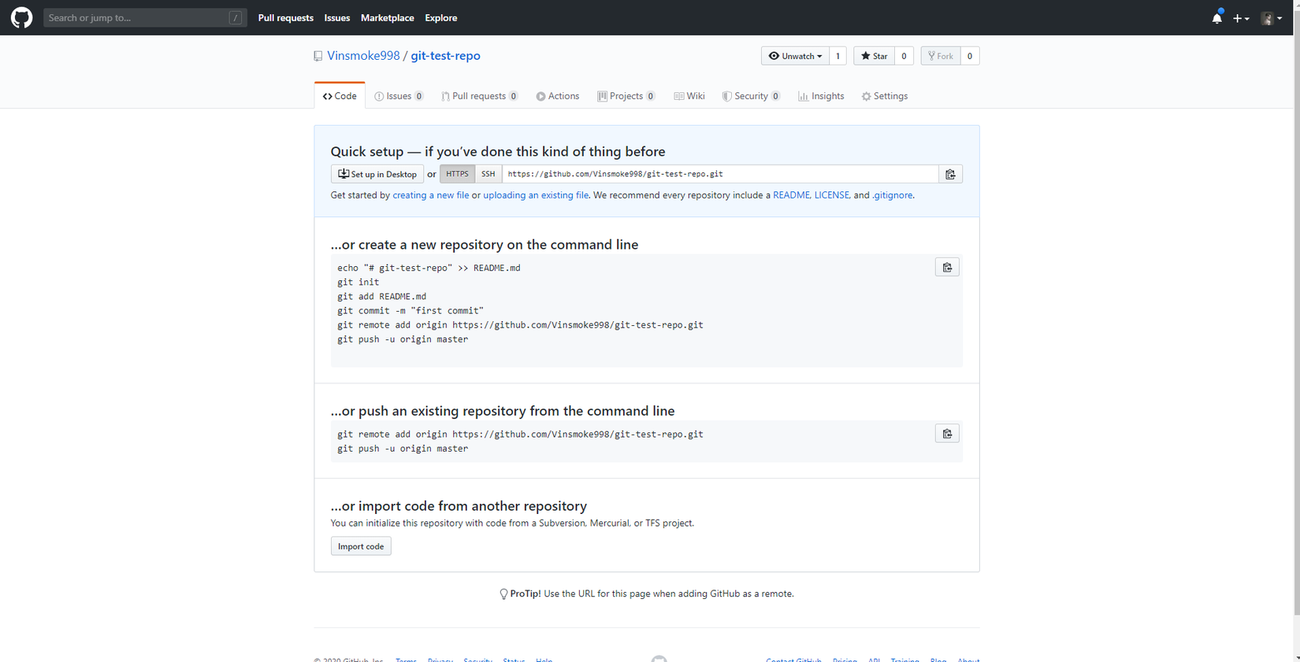Copy the new repository commands
Viewport: 1300px width, 662px height.
947,268
